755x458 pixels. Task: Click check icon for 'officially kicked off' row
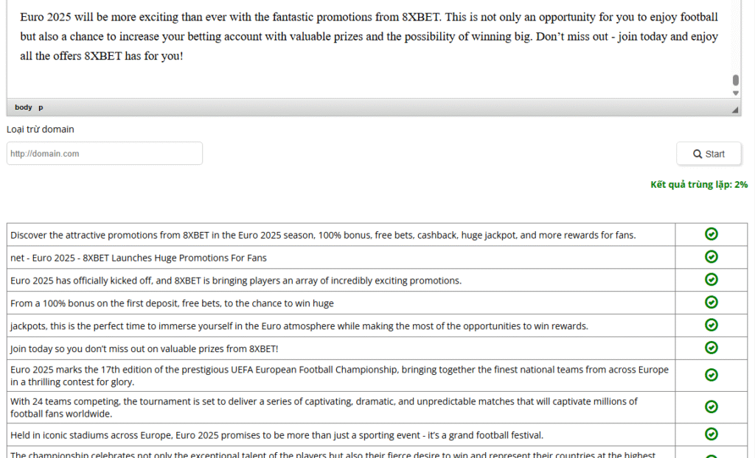(x=711, y=280)
